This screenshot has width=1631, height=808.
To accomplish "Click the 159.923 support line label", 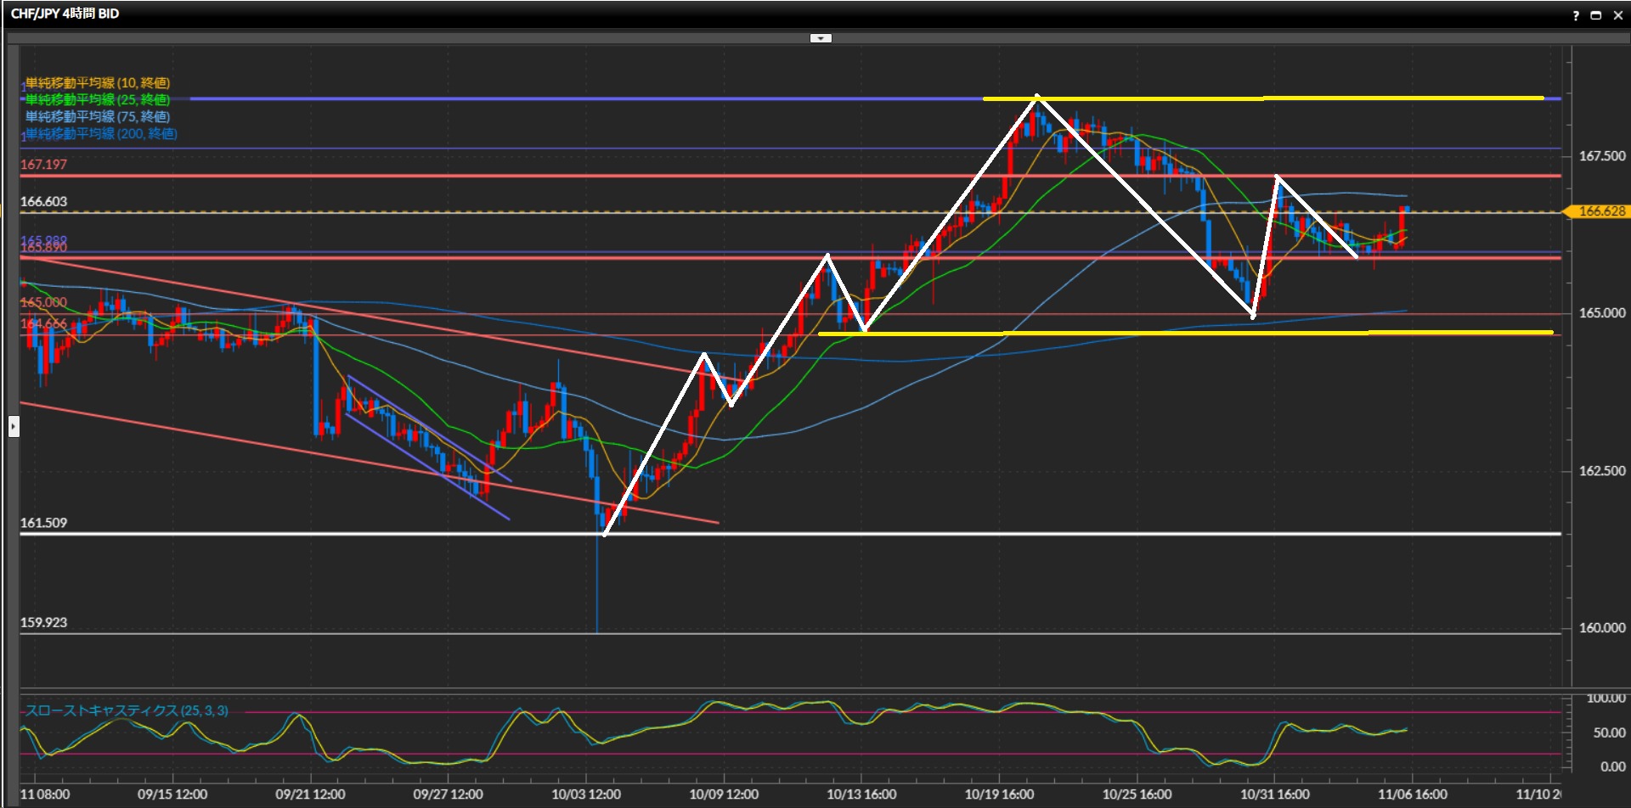I will 43,622.
